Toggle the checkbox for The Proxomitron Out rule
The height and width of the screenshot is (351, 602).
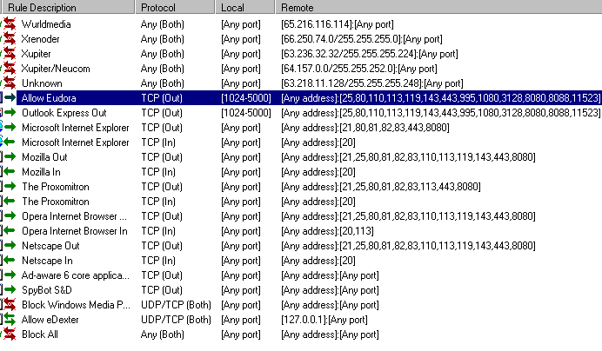coord(1,187)
